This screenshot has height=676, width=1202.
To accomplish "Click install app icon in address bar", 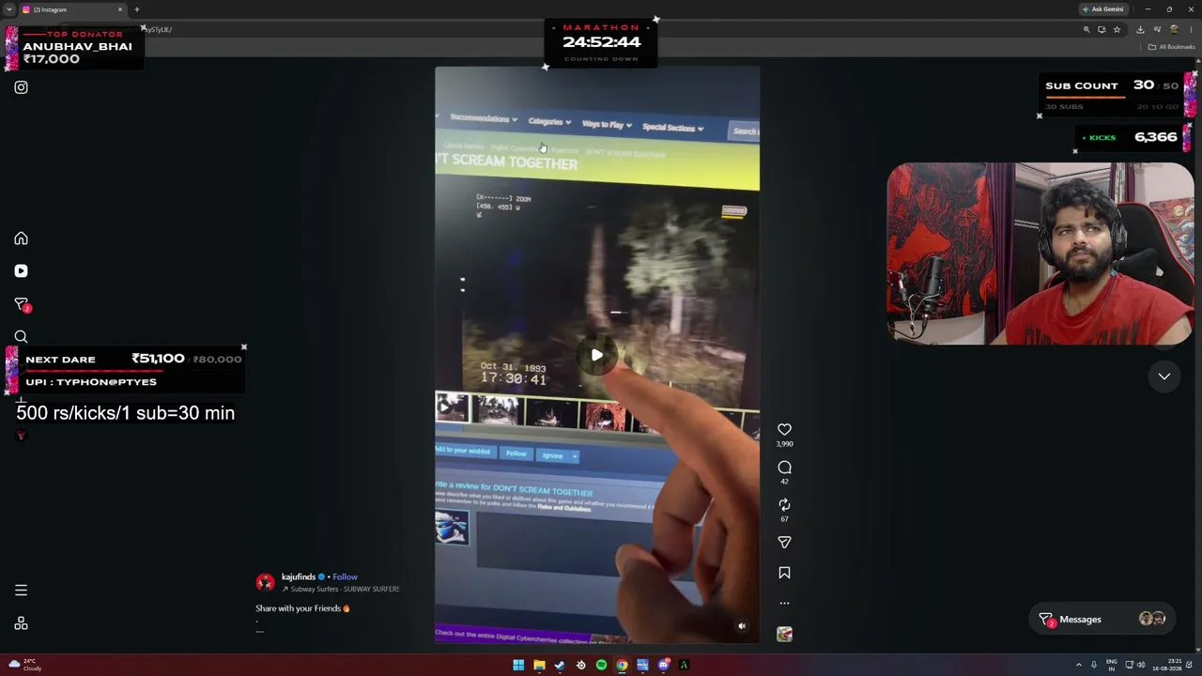I will (1102, 29).
